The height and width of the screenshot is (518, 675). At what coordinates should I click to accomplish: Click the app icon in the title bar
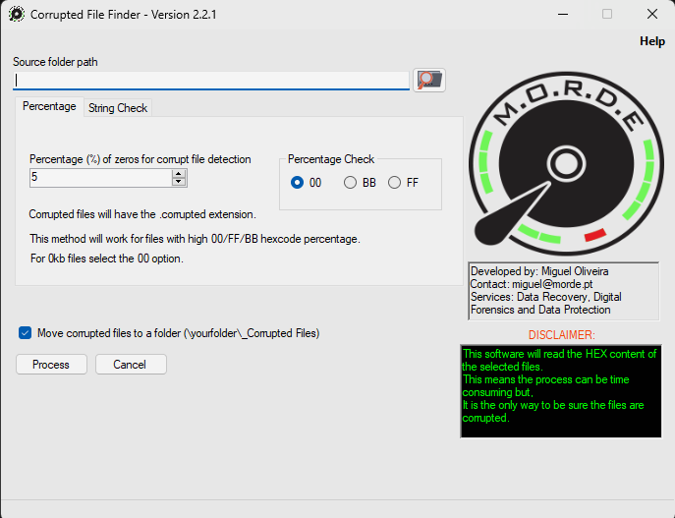point(17,14)
